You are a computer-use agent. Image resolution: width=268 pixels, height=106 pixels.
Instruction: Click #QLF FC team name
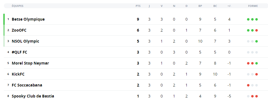[19, 52]
